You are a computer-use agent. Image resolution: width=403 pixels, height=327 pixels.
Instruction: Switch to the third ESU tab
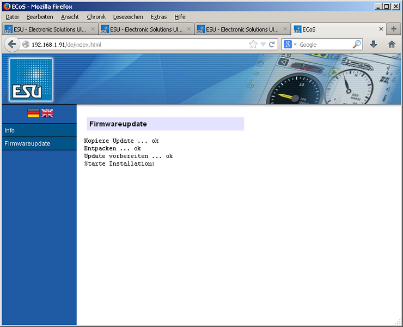tap(242, 29)
